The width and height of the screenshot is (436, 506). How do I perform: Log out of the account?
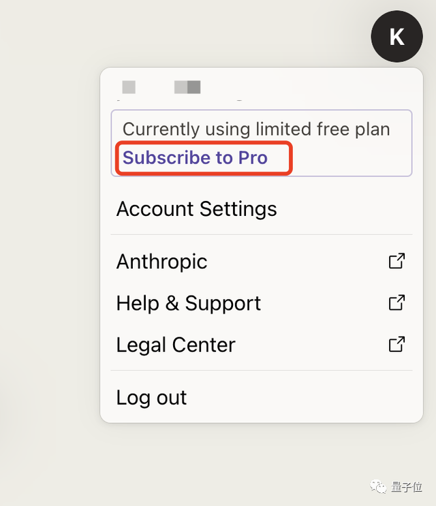[x=151, y=398]
